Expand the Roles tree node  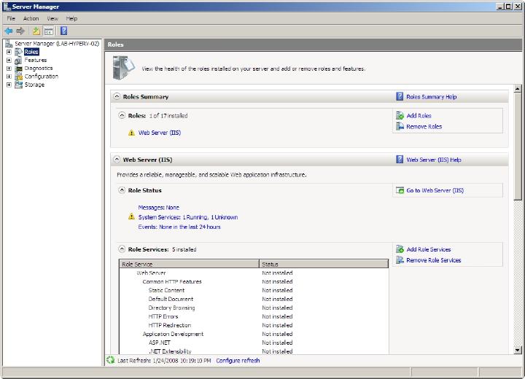click(9, 52)
